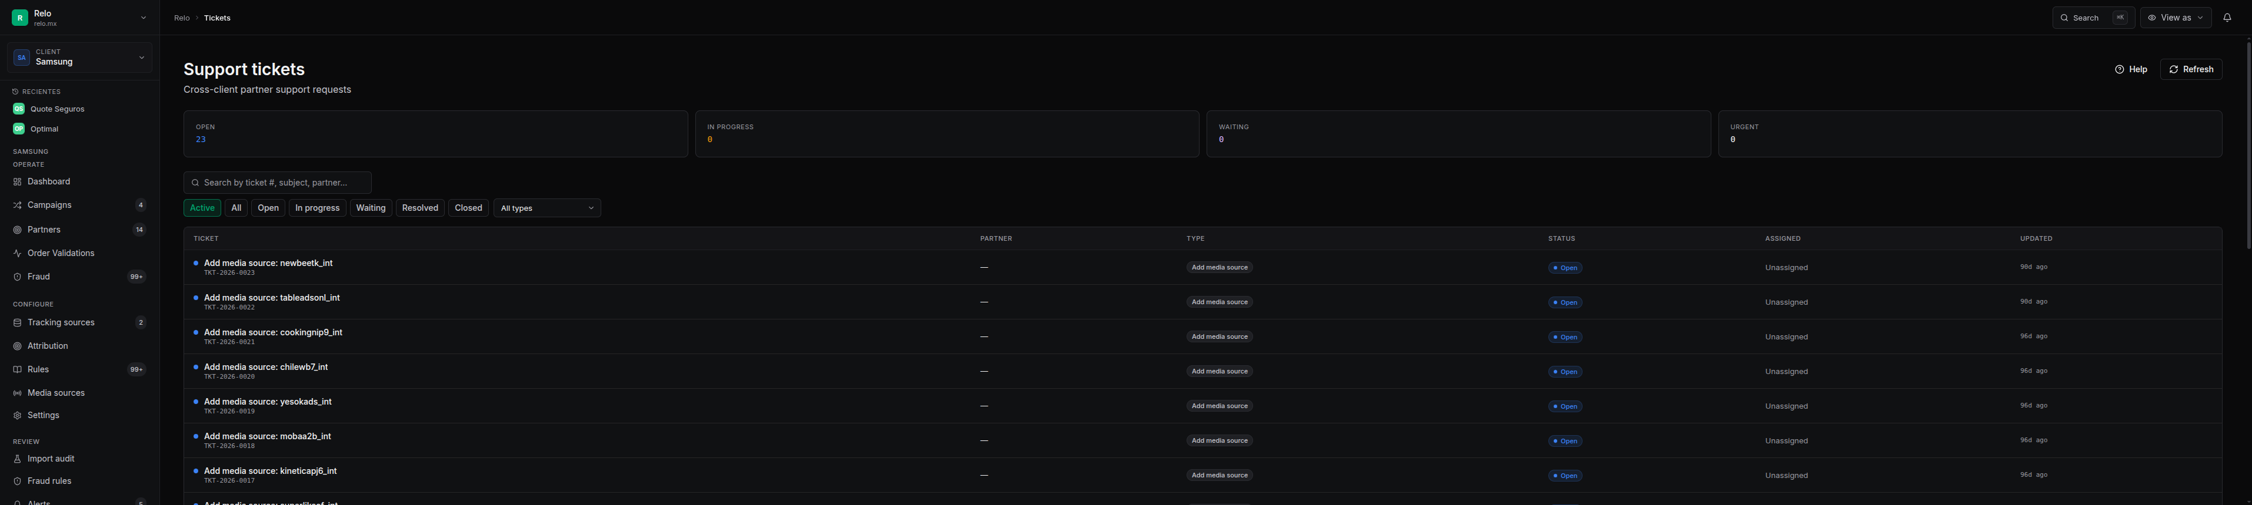The width and height of the screenshot is (2252, 505).
Task: Click the Partners sidebar icon
Action: tap(16, 230)
